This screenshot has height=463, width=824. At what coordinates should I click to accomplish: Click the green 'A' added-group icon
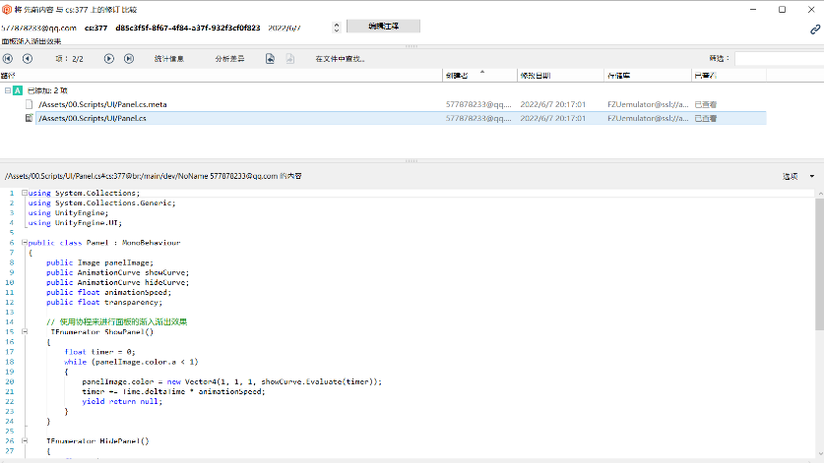pos(18,90)
